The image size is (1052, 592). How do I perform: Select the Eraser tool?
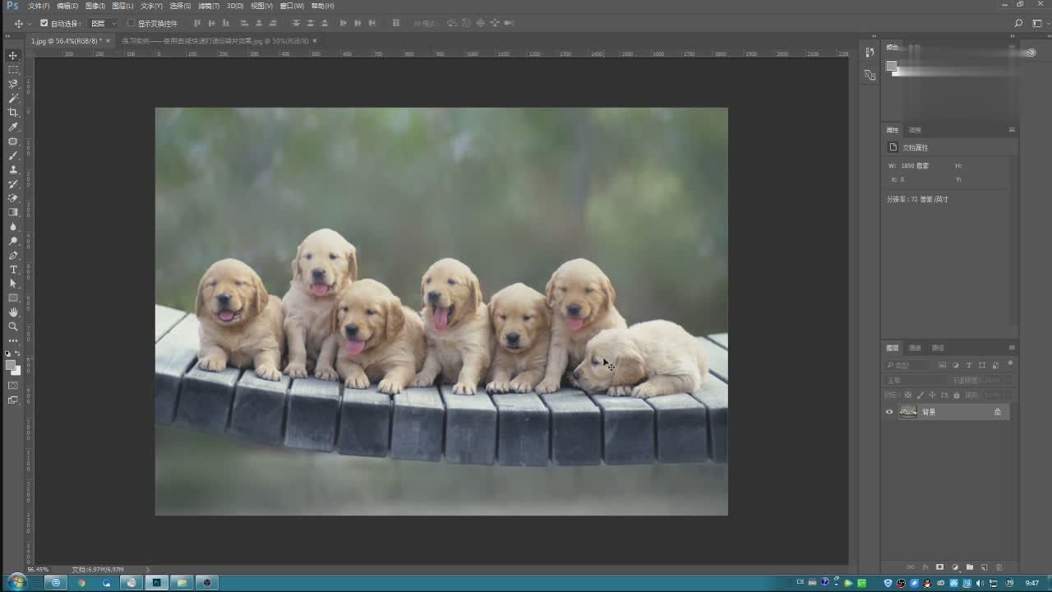(13, 198)
